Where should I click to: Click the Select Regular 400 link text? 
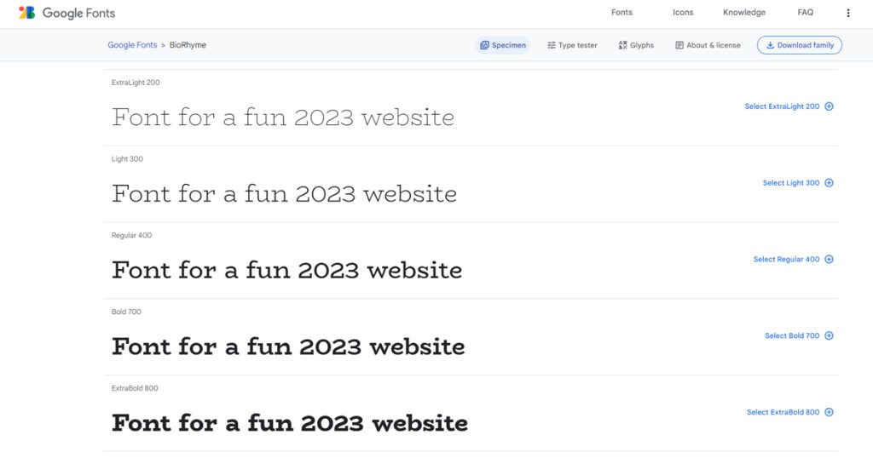pos(786,260)
